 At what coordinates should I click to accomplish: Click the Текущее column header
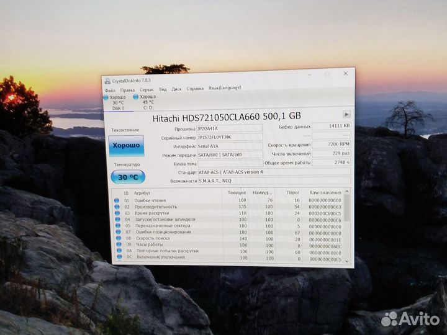237,193
